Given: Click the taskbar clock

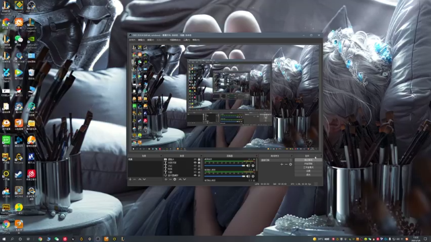Looking at the screenshot, I should pyautogui.click(x=416, y=239).
